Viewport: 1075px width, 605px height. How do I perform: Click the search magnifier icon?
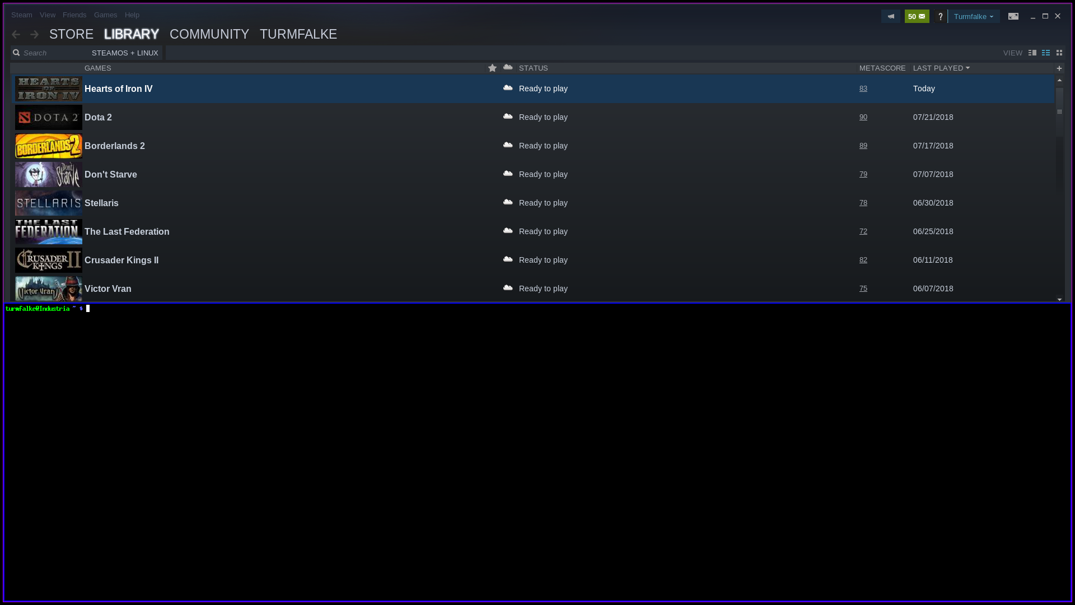point(16,53)
